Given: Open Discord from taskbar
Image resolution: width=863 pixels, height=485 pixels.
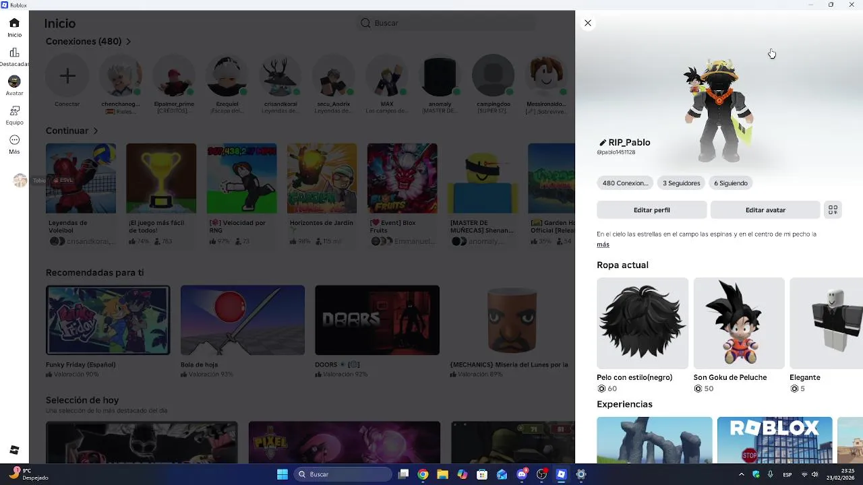Looking at the screenshot, I should 521,474.
